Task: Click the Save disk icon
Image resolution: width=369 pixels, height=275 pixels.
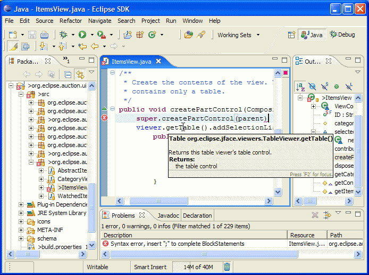Action: coord(32,35)
